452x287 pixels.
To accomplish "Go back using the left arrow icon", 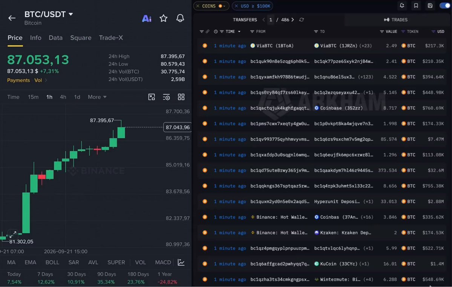I will [x=12, y=18].
